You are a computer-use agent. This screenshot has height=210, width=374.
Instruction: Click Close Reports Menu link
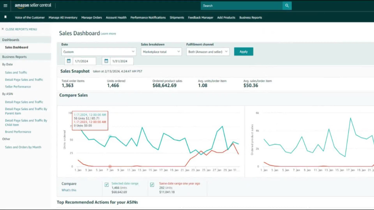[x=21, y=29]
